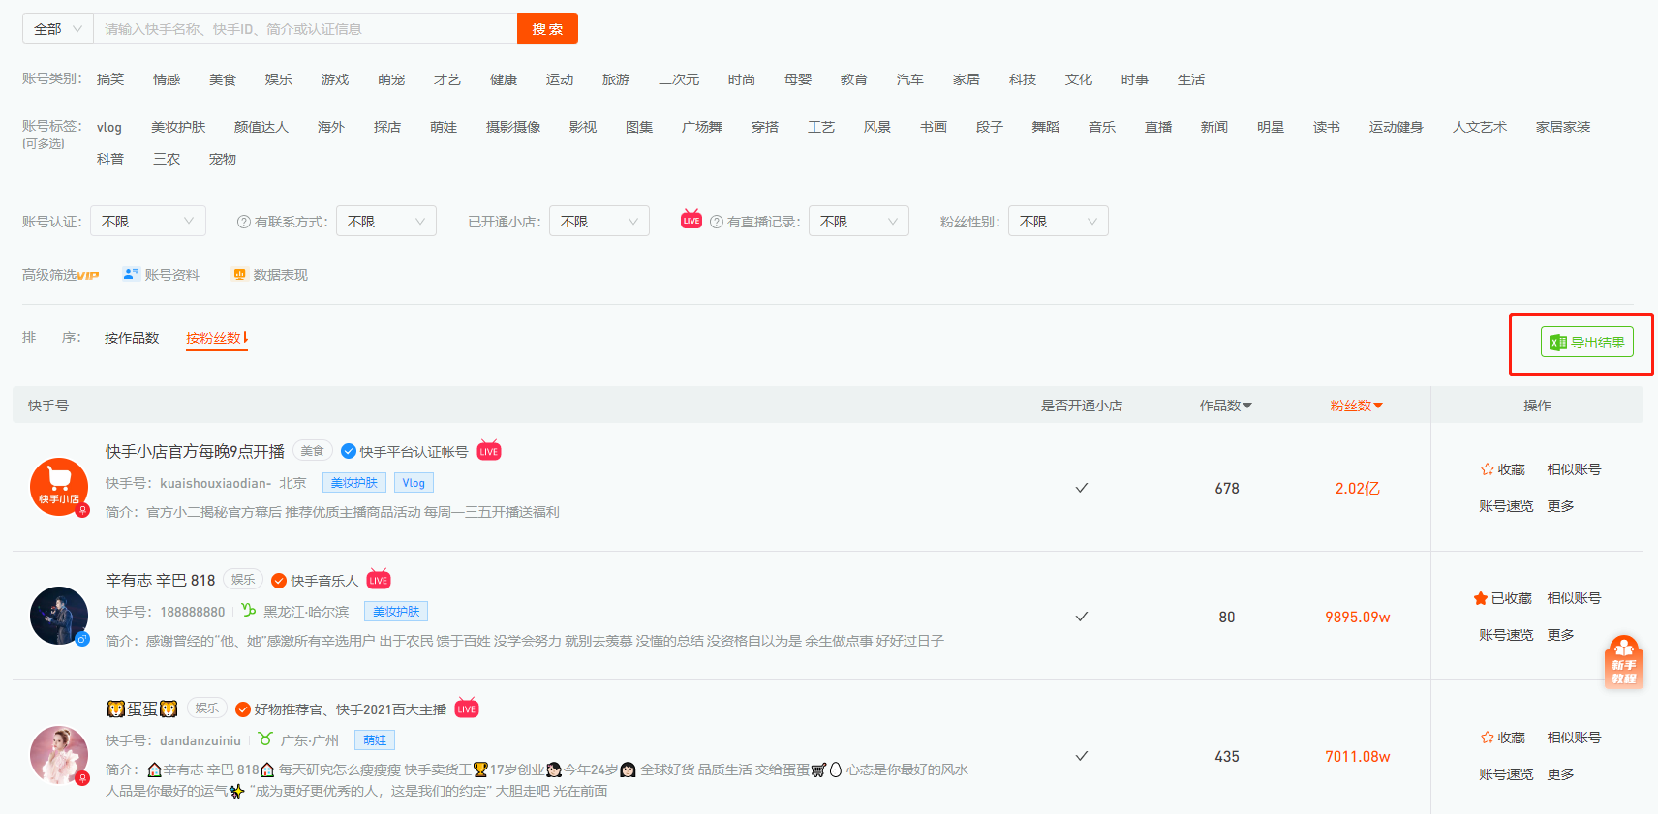Open 账号速览 for 快手小店官方 row
Viewport: 1658px width, 814px height.
[x=1506, y=506]
